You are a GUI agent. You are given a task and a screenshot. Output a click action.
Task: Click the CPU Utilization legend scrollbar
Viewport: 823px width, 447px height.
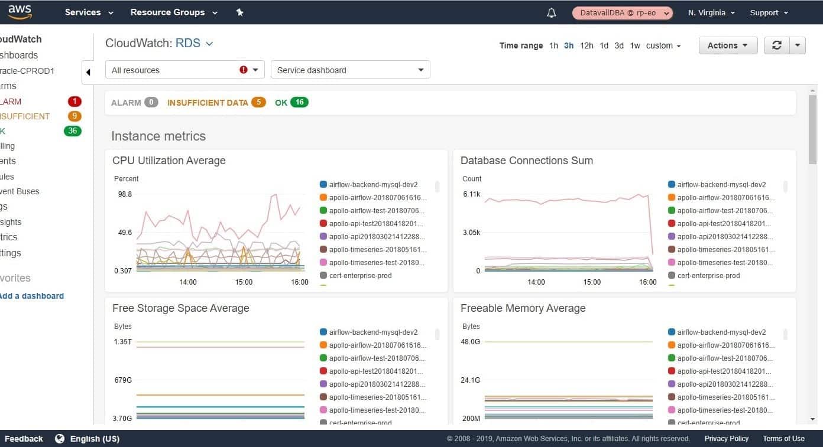point(438,187)
